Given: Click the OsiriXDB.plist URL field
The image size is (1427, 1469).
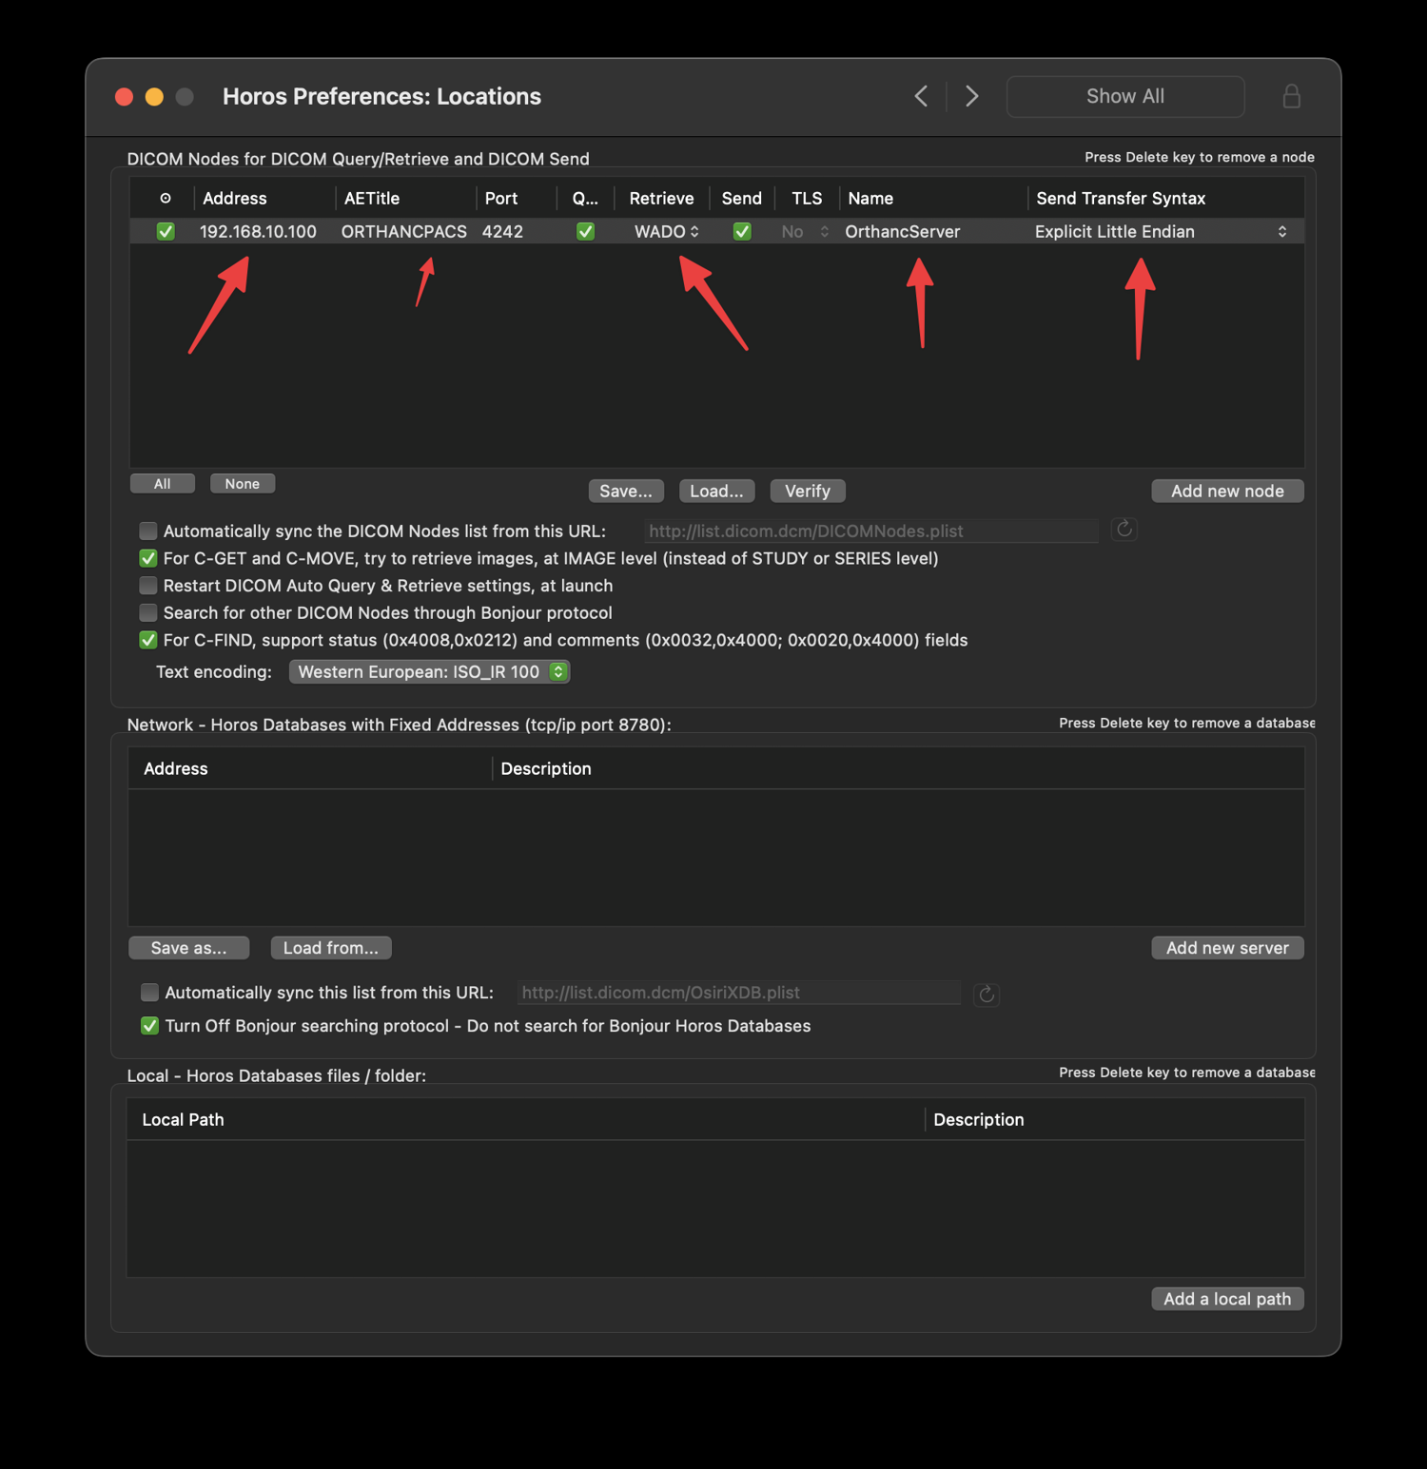Looking at the screenshot, I should pos(739,993).
